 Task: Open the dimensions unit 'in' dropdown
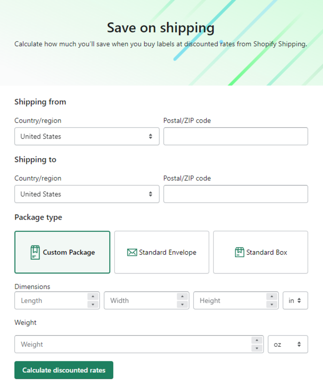(x=295, y=301)
